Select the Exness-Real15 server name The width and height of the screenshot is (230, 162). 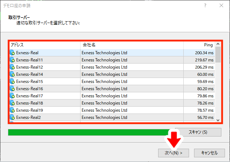(29, 82)
